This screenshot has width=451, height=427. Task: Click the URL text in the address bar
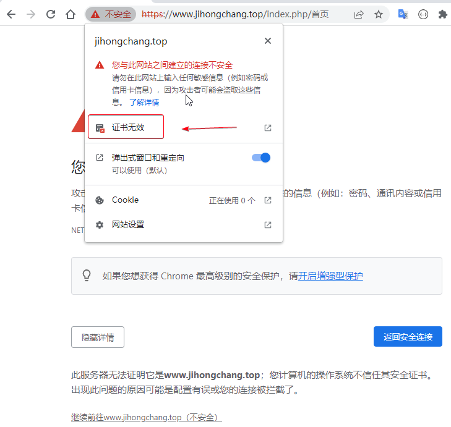coord(235,14)
